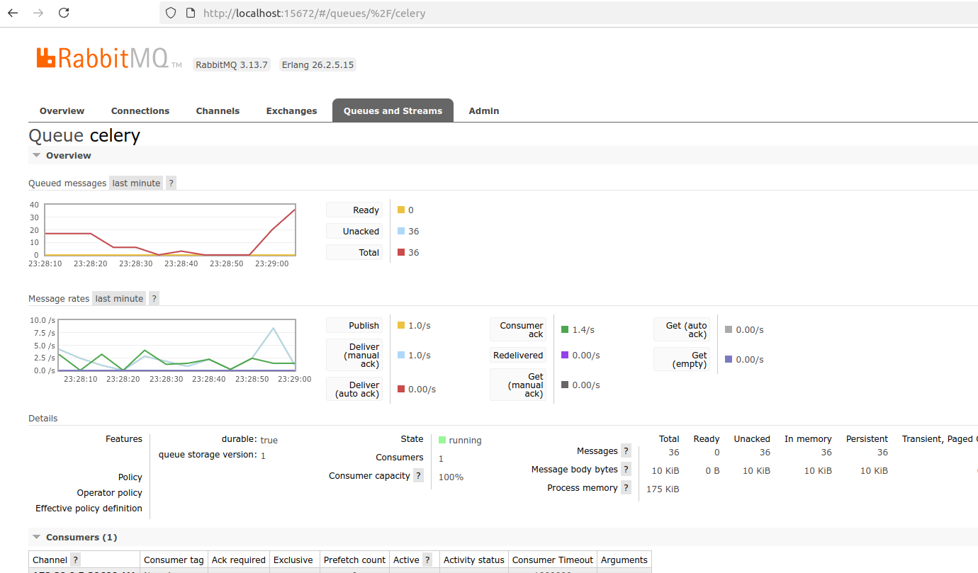The image size is (978, 573).
Task: Click the Arguments column header
Action: (624, 560)
